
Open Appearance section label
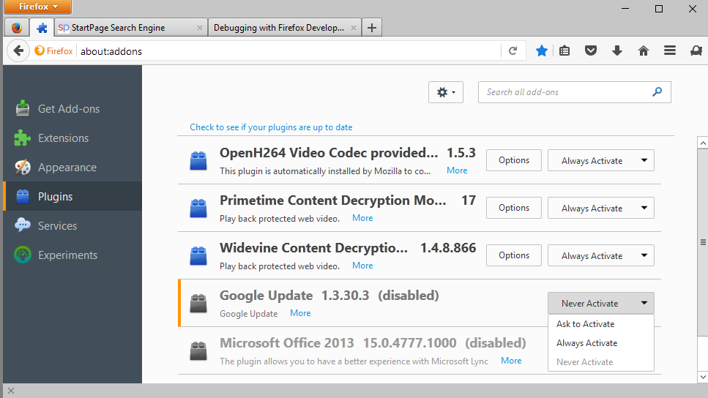click(x=67, y=168)
